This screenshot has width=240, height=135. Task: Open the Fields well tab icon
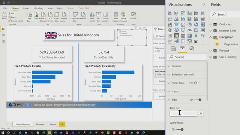click(173, 49)
